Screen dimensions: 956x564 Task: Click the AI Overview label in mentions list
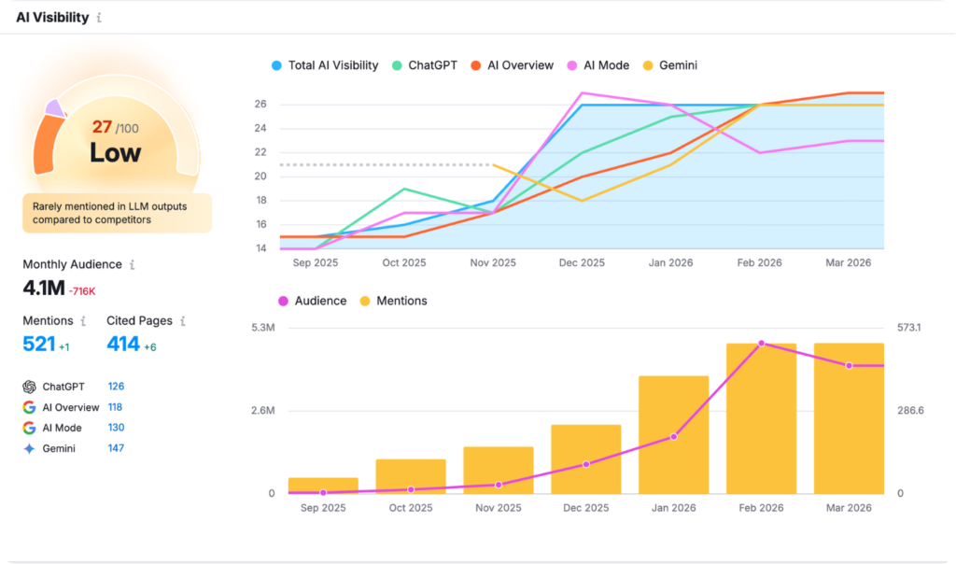click(71, 408)
